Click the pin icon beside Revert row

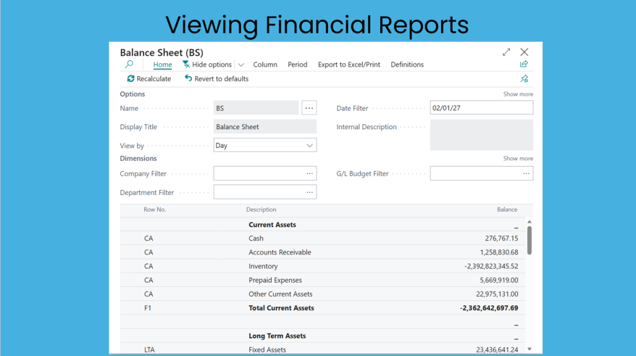(524, 79)
